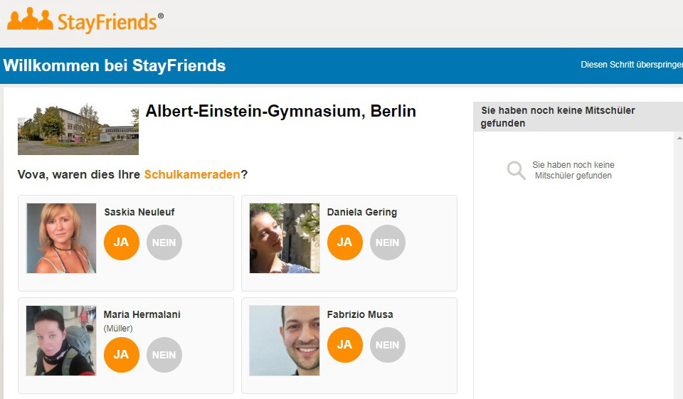View Fabrizio Musa's profile photo
The height and width of the screenshot is (399, 683).
click(285, 341)
